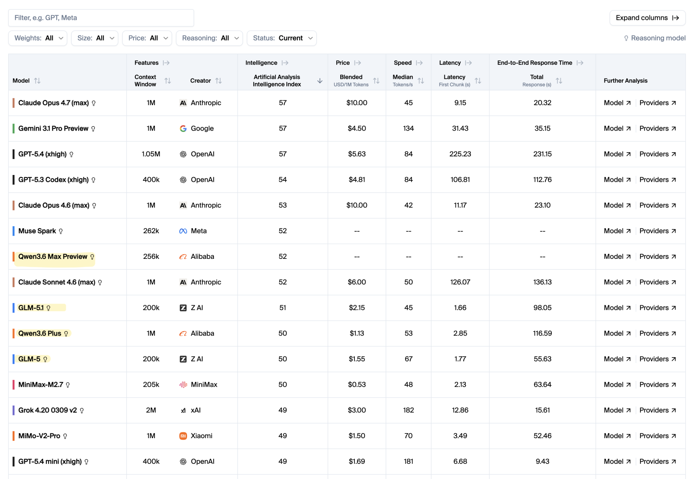Screen dimensions: 695x479
Task: Click the Expand columns button
Action: click(x=647, y=17)
